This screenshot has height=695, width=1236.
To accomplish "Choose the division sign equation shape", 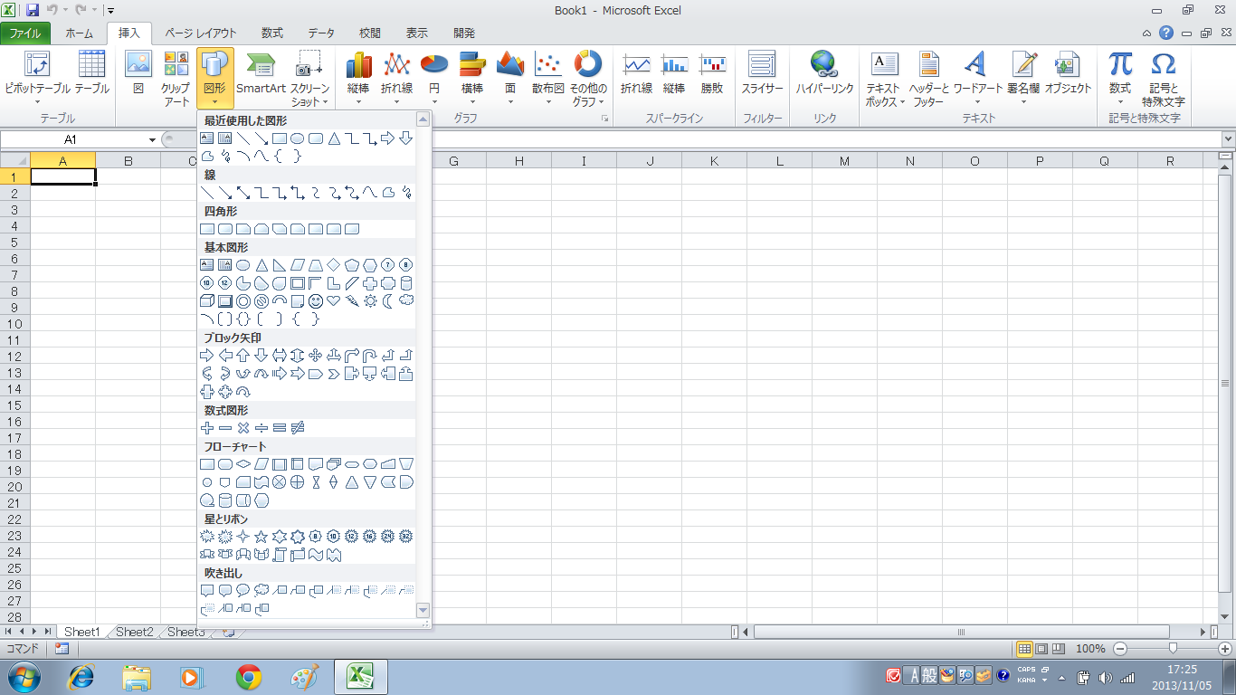I will point(261,427).
